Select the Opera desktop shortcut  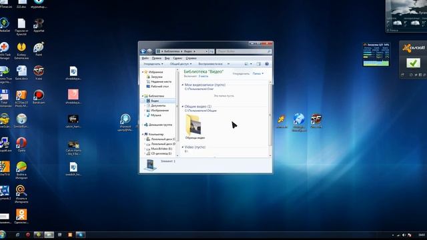(21, 145)
